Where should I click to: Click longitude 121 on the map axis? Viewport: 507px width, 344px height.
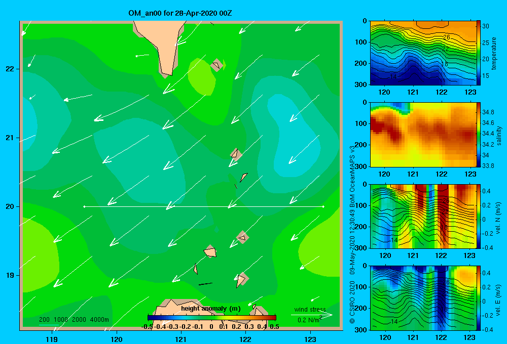[181, 339]
